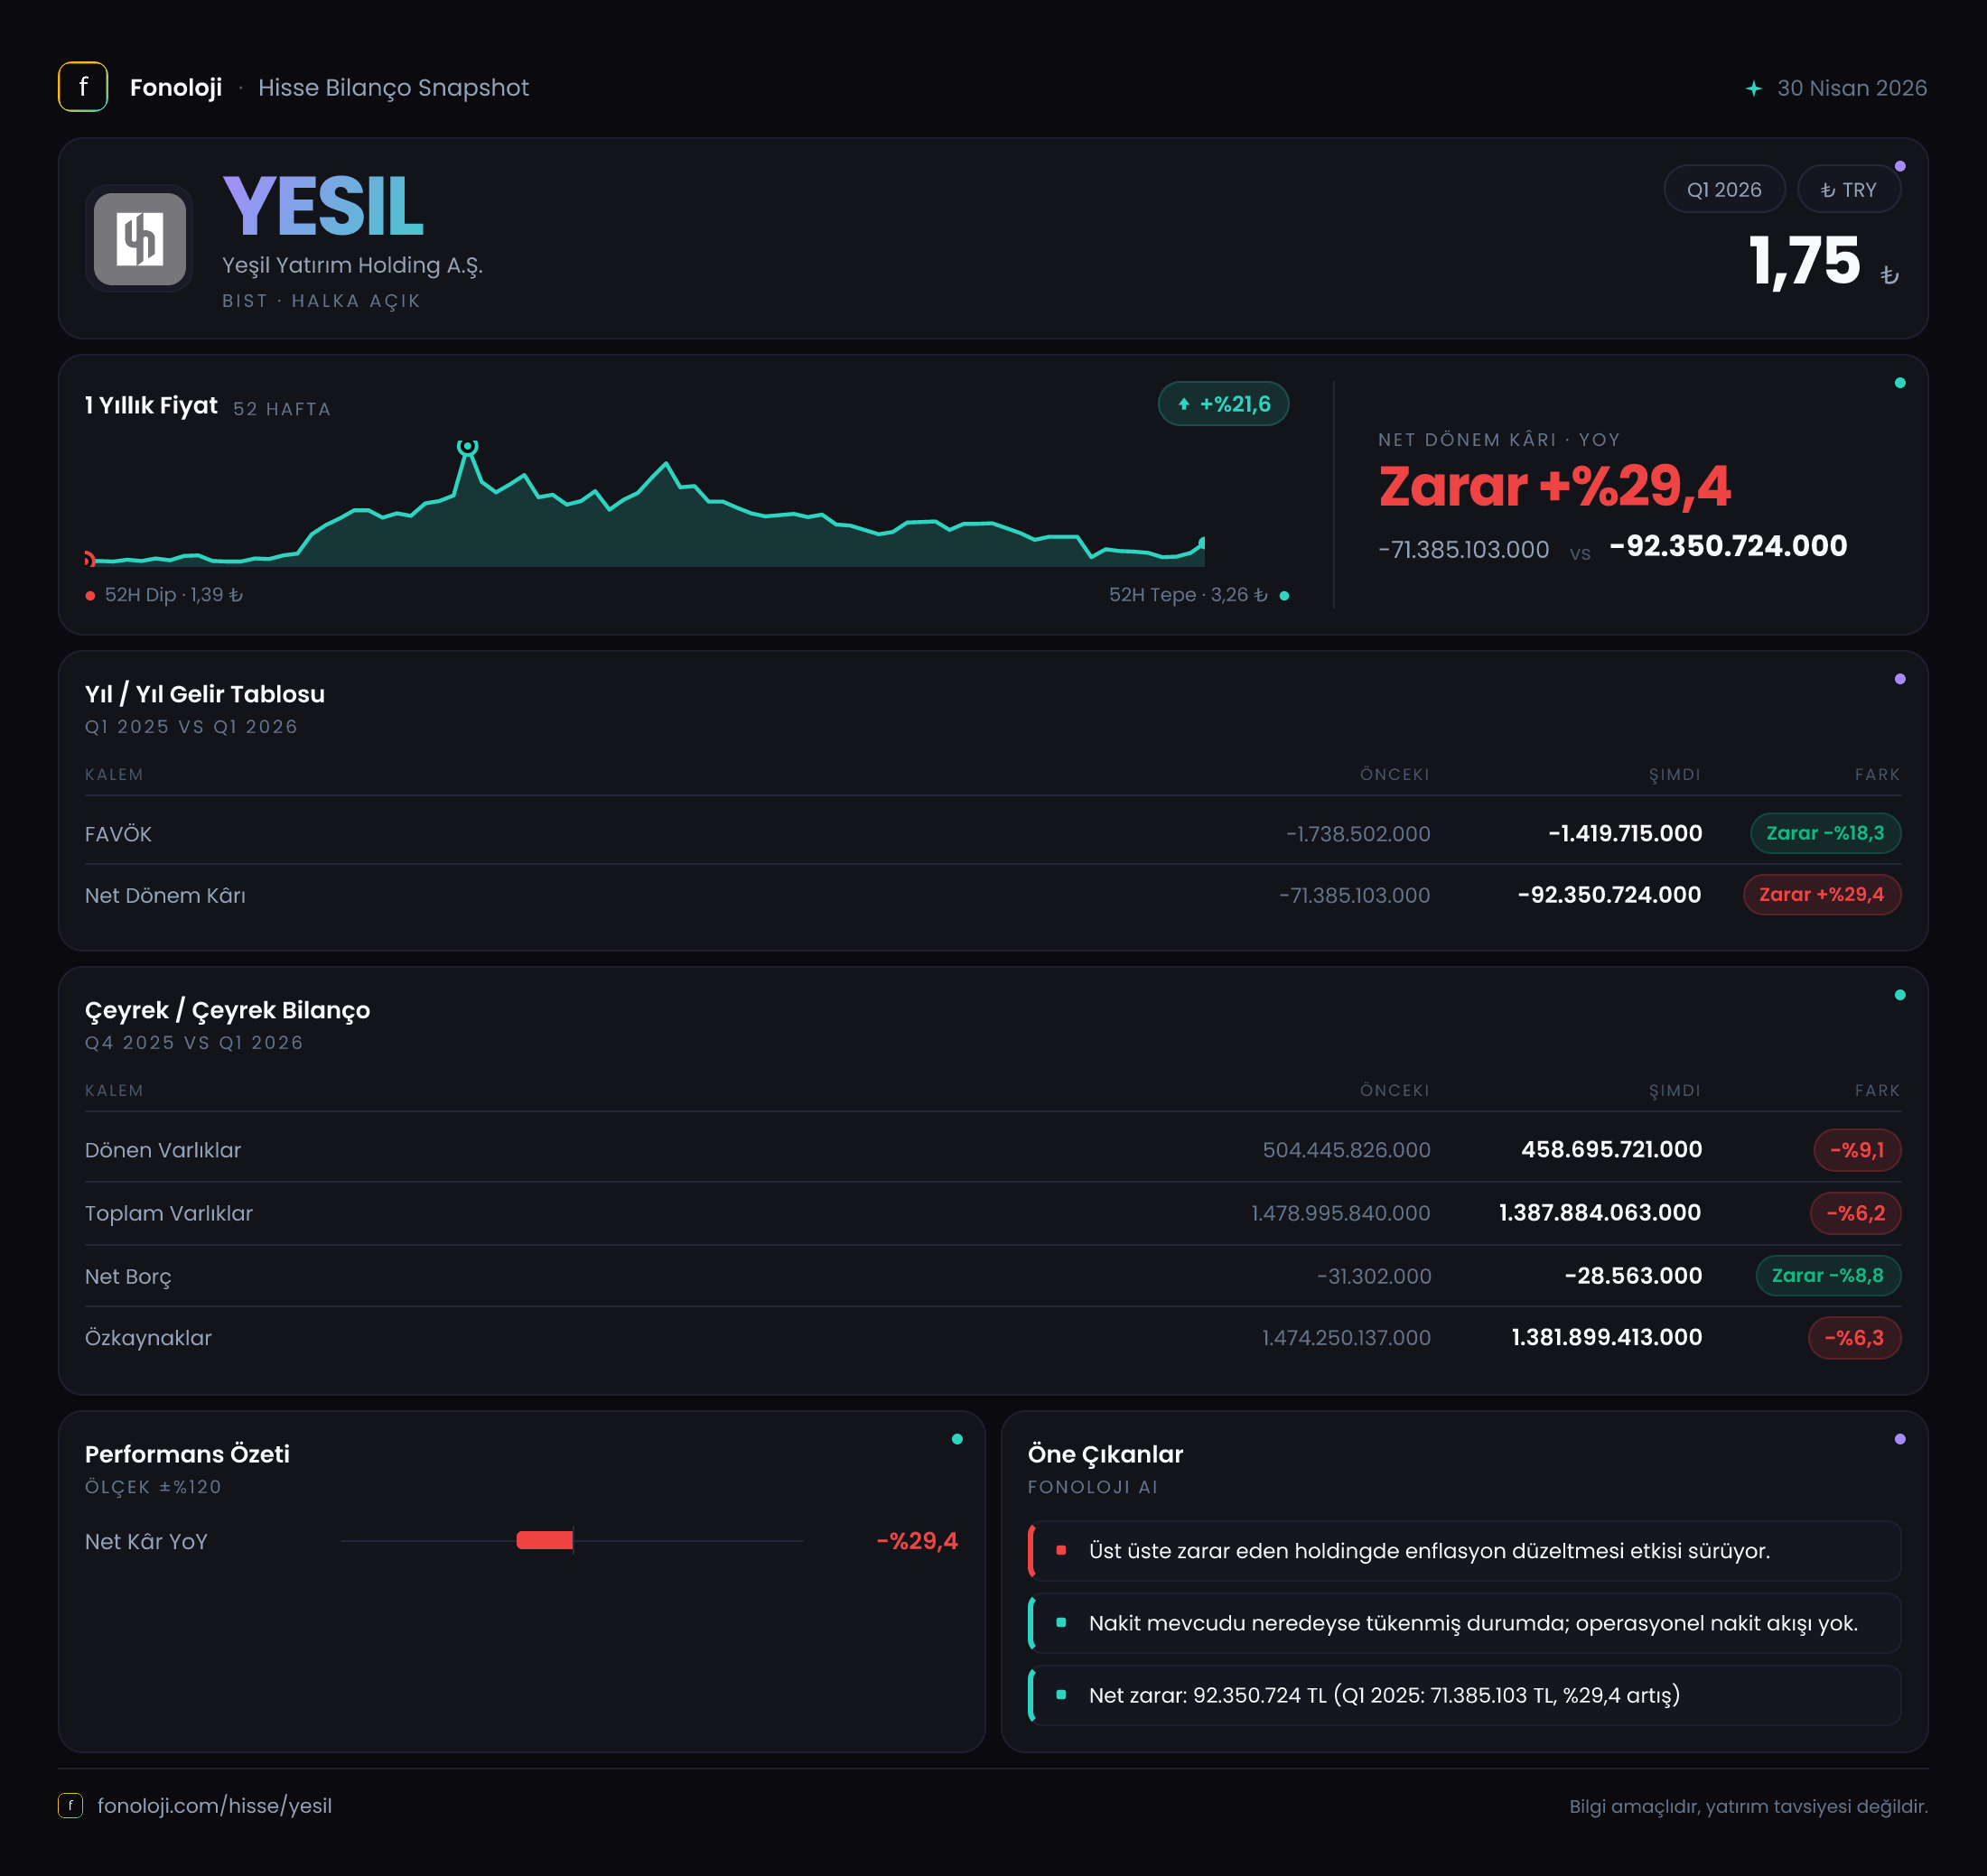Image resolution: width=1987 pixels, height=1876 pixels.
Task: Click the large Zarar +%29,4 headline
Action: coord(1554,487)
